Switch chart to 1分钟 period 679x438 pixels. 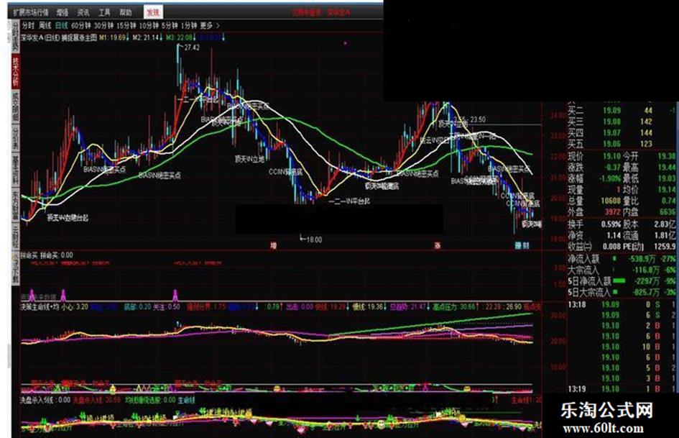[189, 26]
